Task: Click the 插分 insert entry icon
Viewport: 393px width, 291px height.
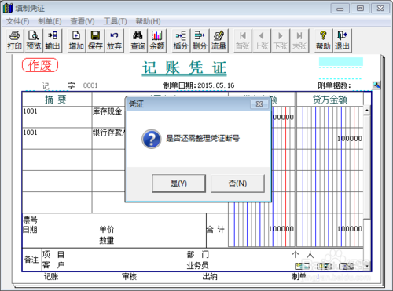Action: 181,41
